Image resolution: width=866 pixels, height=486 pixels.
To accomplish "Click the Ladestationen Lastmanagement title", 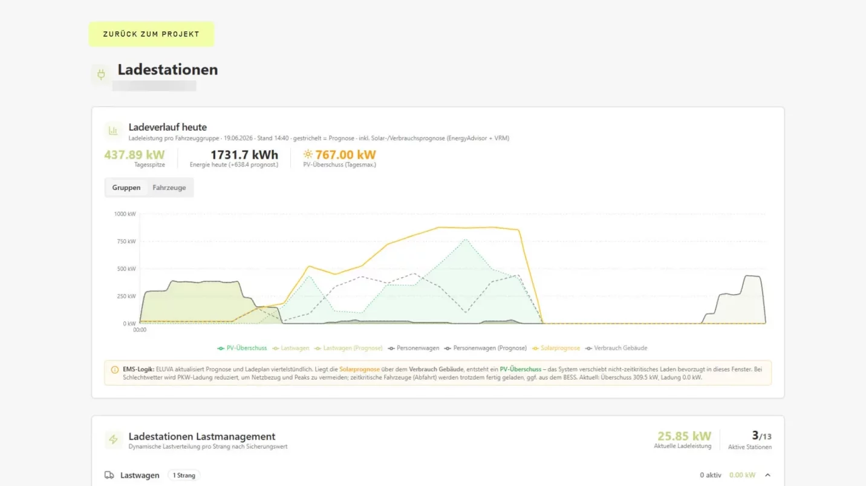I will coord(202,436).
